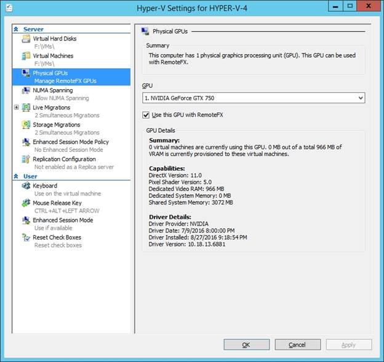Select Keyboard user setting
This screenshot has height=362, width=384.
point(45,186)
